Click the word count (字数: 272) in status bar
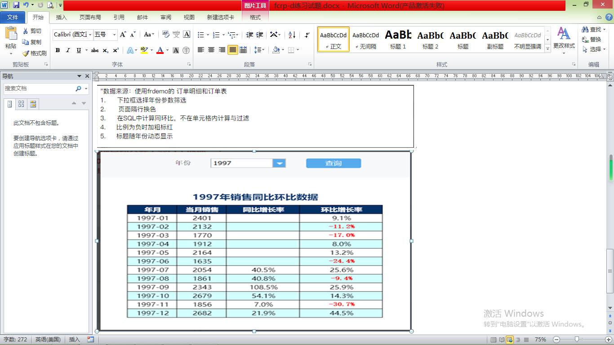The image size is (614, 345). [15, 340]
